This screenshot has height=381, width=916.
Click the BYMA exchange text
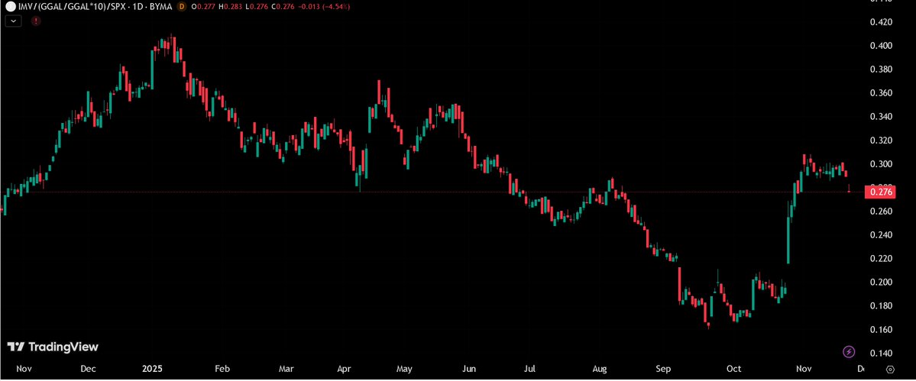160,6
